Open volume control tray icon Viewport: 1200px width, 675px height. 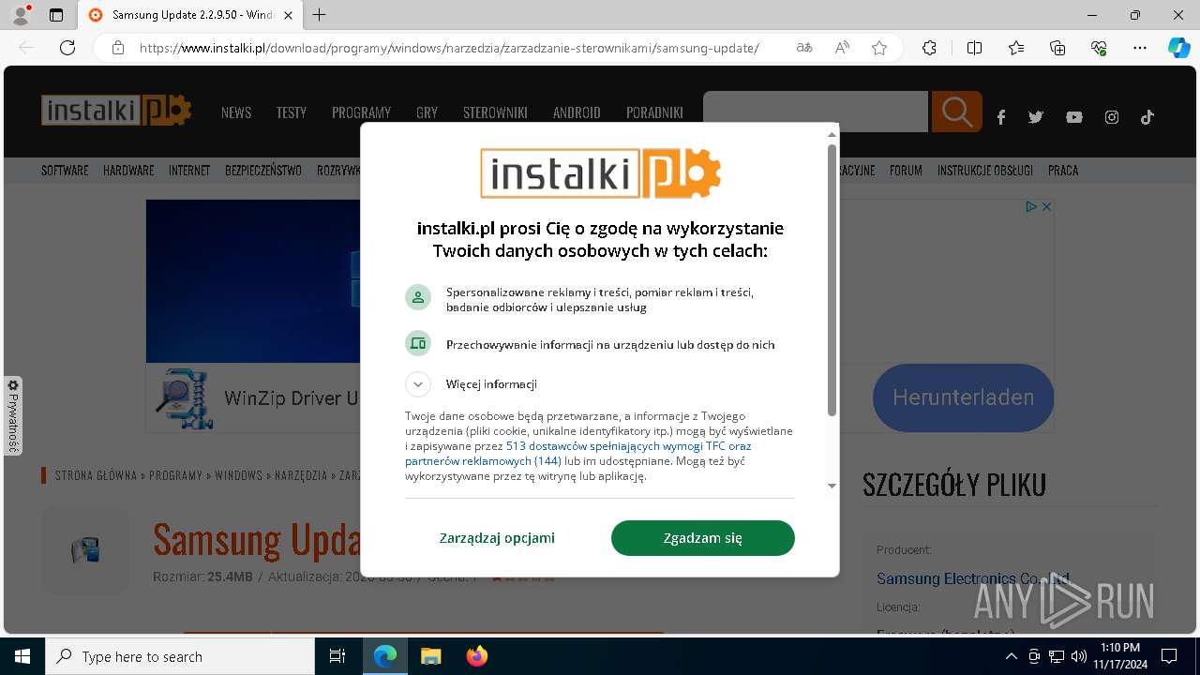click(1078, 656)
